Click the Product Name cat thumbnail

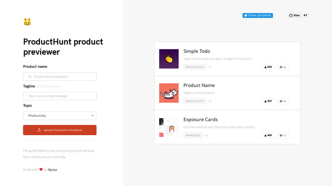click(169, 93)
